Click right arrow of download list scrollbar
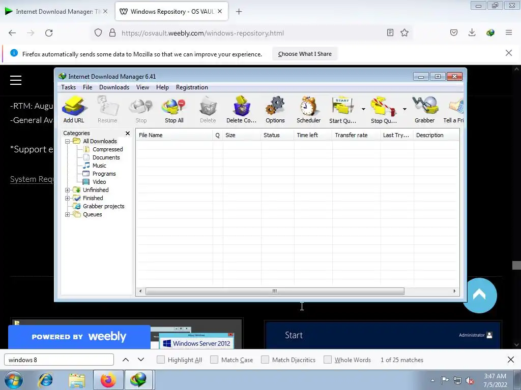521x390 pixels. point(454,291)
